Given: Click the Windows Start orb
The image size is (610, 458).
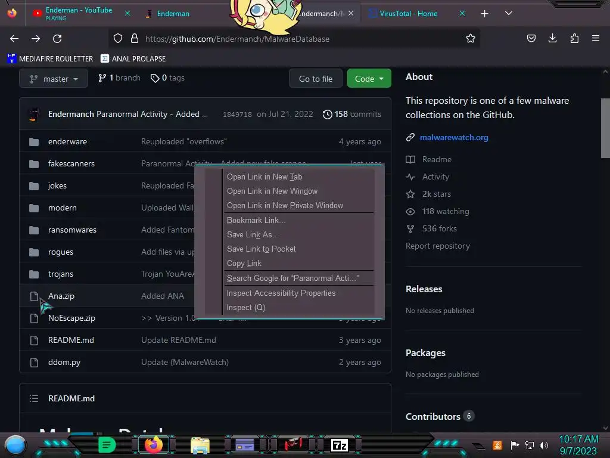Looking at the screenshot, I should pyautogui.click(x=15, y=445).
